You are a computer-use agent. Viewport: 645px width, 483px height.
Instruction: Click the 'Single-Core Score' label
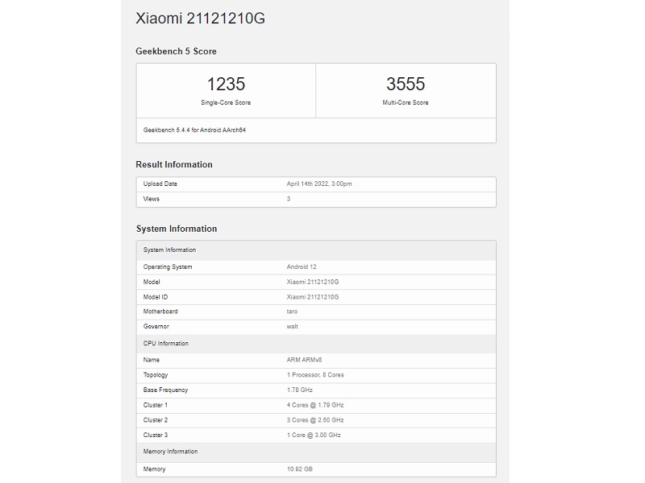click(x=226, y=103)
